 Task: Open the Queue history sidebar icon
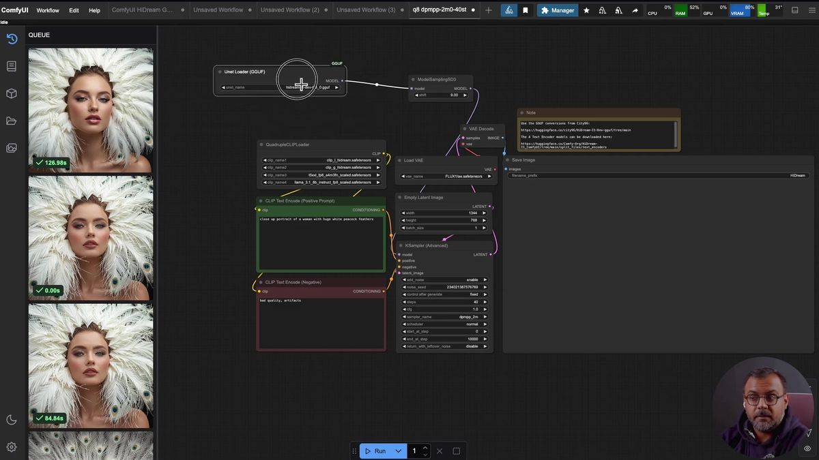12,39
